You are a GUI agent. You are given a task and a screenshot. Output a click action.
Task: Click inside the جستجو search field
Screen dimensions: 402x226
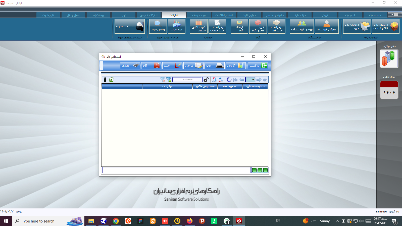(x=187, y=79)
